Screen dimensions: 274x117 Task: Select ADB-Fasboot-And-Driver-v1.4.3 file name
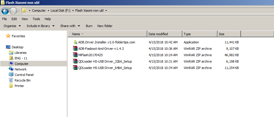click(101, 49)
